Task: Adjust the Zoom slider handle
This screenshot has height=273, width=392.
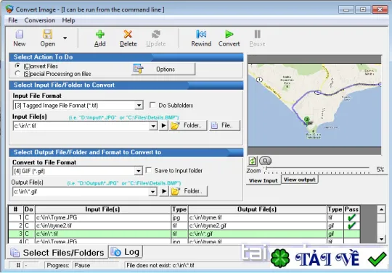Action: [x=266, y=169]
